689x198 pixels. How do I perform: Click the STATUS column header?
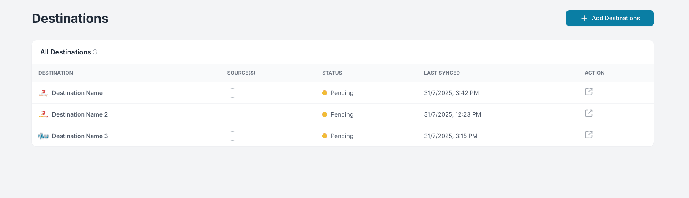click(332, 73)
